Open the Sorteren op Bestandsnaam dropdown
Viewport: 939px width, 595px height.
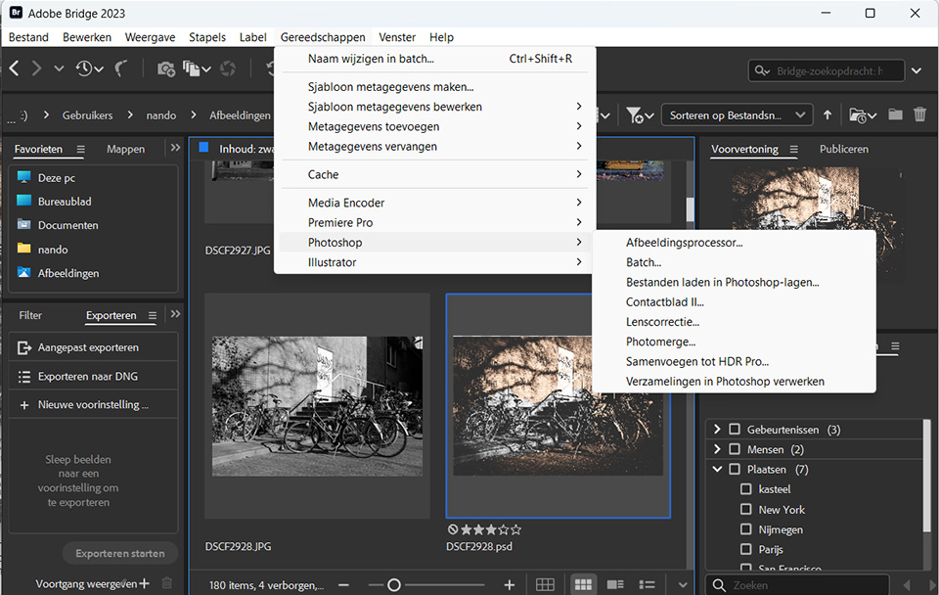click(737, 115)
